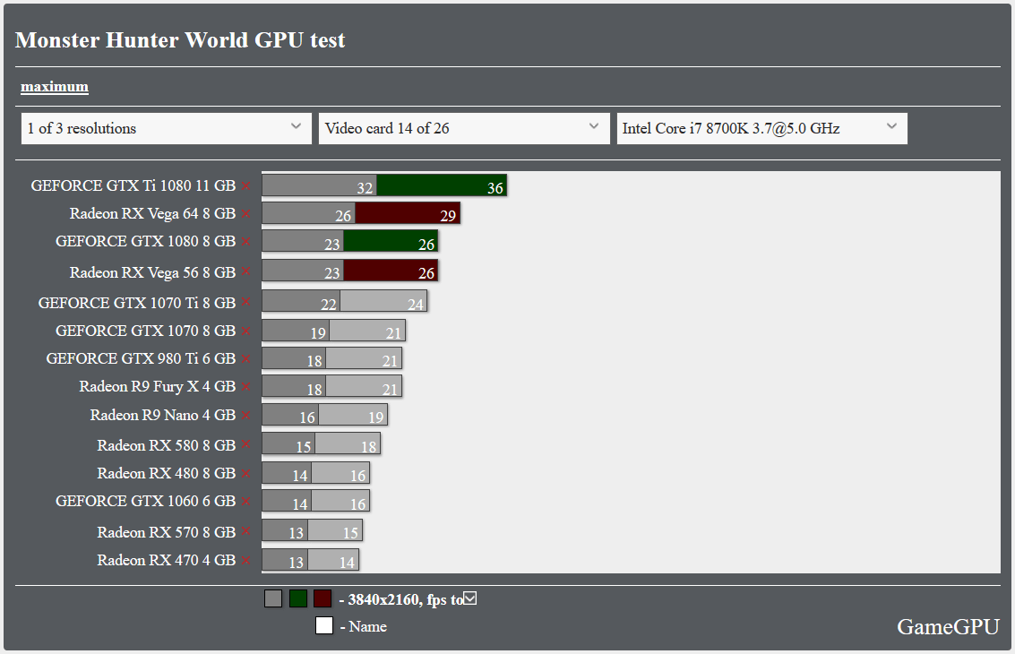The height and width of the screenshot is (654, 1015).
Task: Click red X beside GEFORCE GTX 1080 8 GB
Action: click(x=246, y=242)
